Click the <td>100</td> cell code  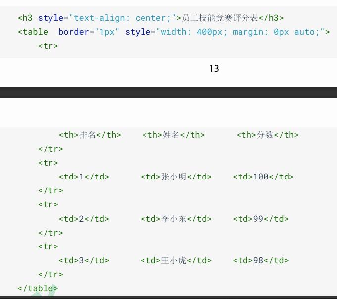tap(263, 177)
